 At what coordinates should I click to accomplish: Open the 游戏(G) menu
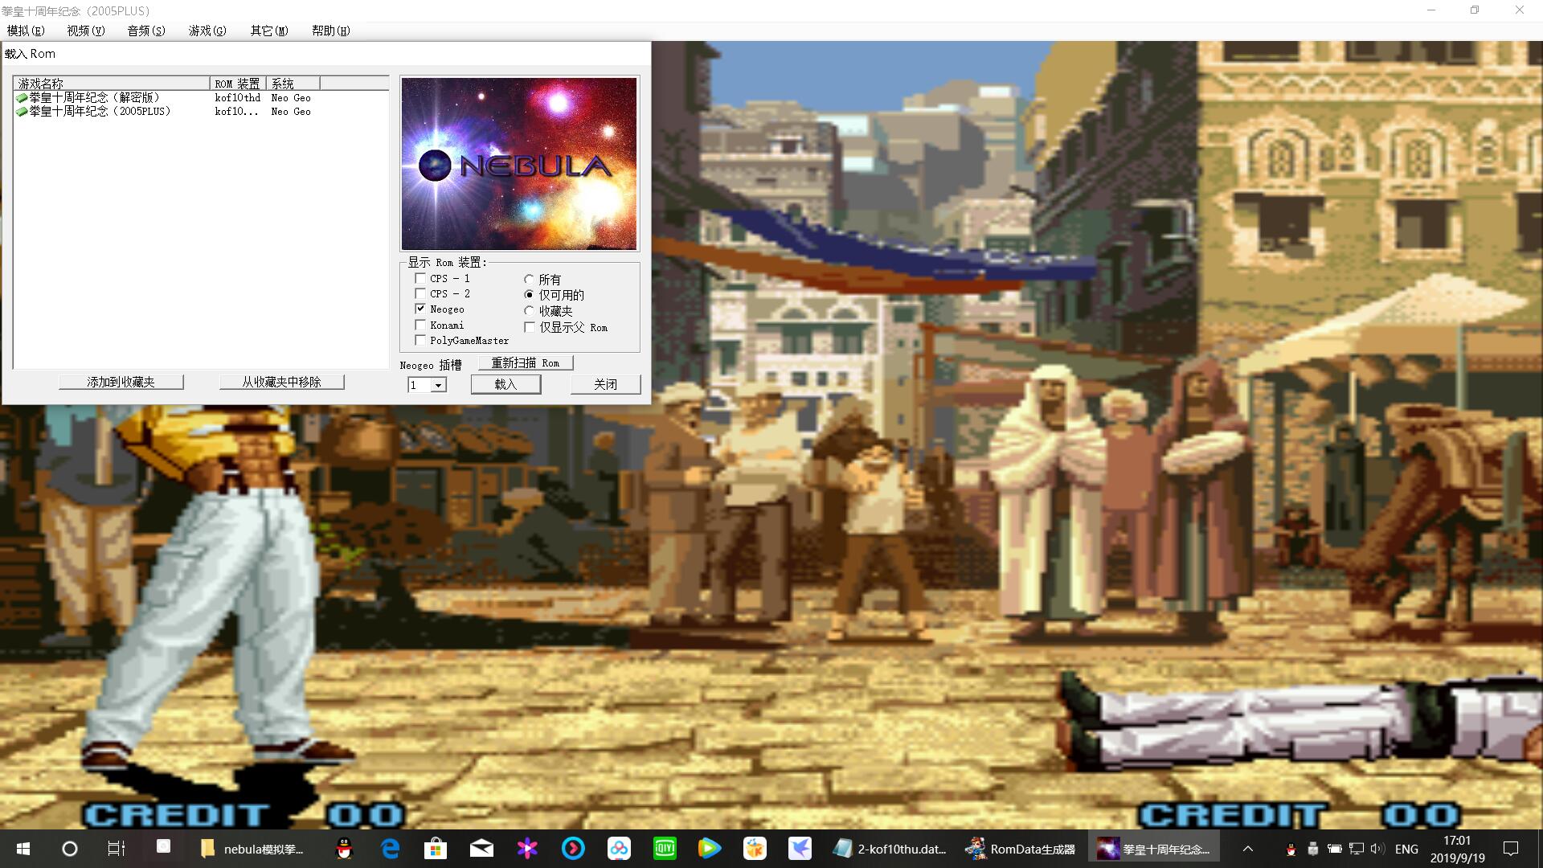tap(207, 31)
